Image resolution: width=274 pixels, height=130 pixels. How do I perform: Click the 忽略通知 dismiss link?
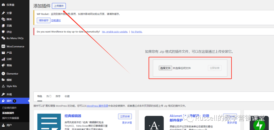click(x=56, y=20)
